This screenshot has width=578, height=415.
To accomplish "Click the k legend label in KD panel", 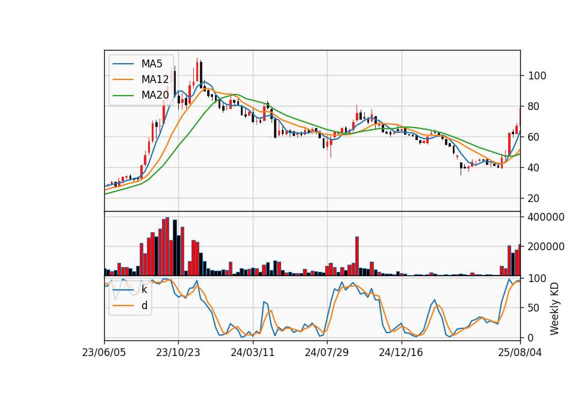I will pos(144,289).
